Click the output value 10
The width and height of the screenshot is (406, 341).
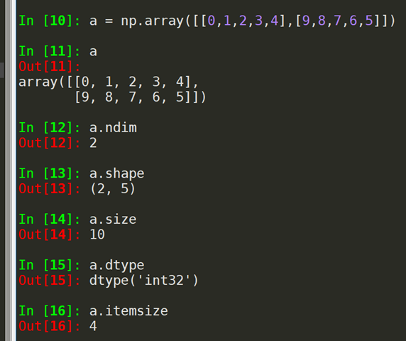pos(97,234)
